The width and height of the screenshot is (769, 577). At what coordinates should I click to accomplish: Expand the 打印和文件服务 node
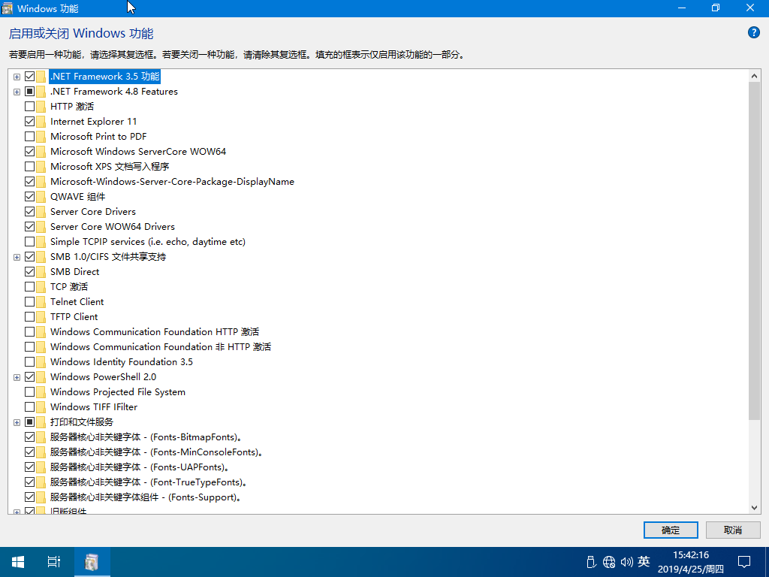click(17, 422)
